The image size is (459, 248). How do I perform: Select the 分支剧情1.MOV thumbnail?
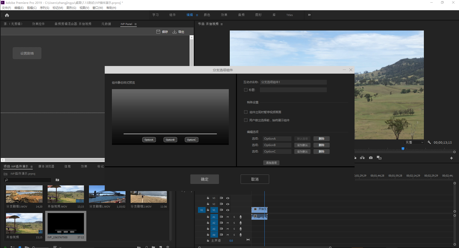coord(107,194)
